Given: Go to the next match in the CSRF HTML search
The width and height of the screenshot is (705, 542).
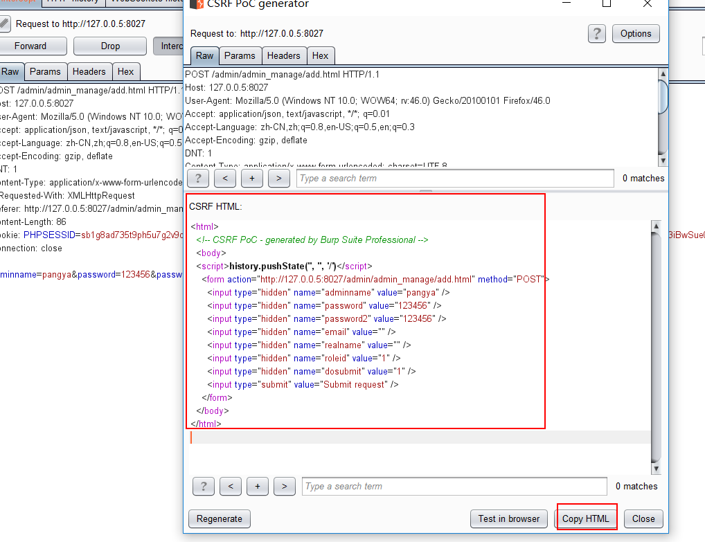Looking at the screenshot, I should tap(284, 486).
